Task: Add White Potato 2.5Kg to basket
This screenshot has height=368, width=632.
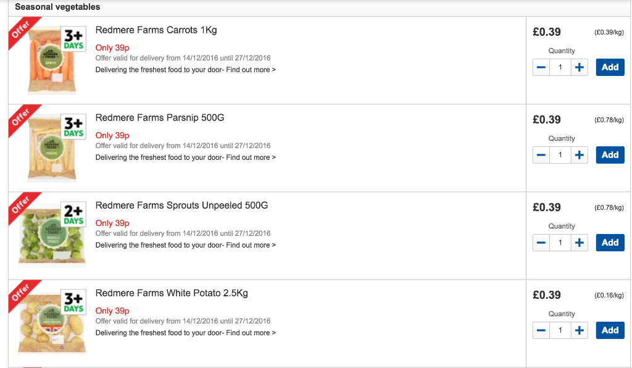Action: point(610,330)
